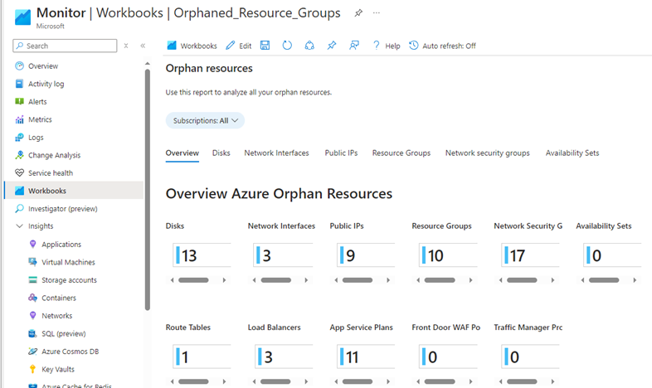
Task: Click scroll-left arrow under App Service Plans tile
Action: pyautogui.click(x=336, y=381)
